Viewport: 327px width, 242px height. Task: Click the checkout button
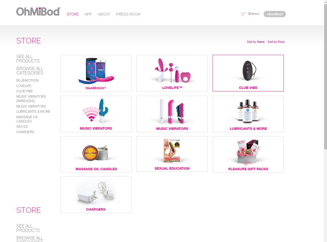pos(275,14)
